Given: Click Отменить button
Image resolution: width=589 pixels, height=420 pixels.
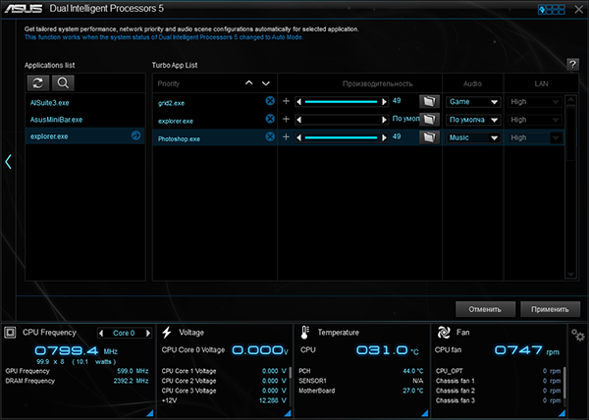Looking at the screenshot, I should click(485, 309).
